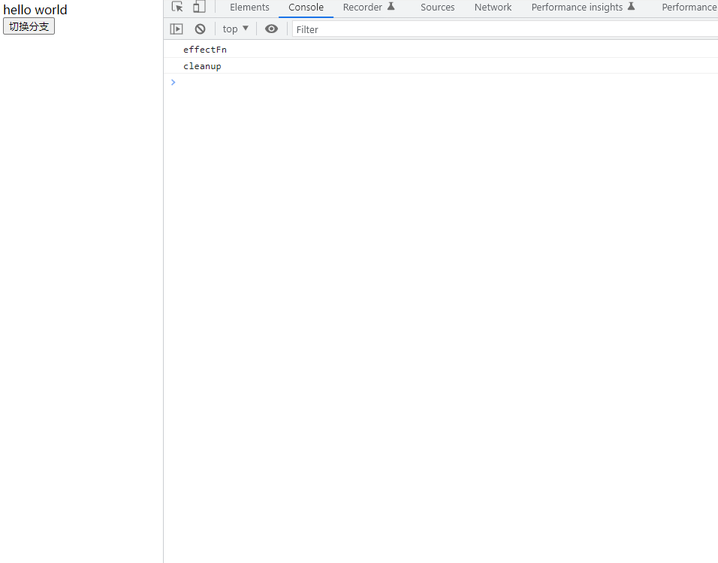Click the 切换分支 button on the page

[29, 26]
